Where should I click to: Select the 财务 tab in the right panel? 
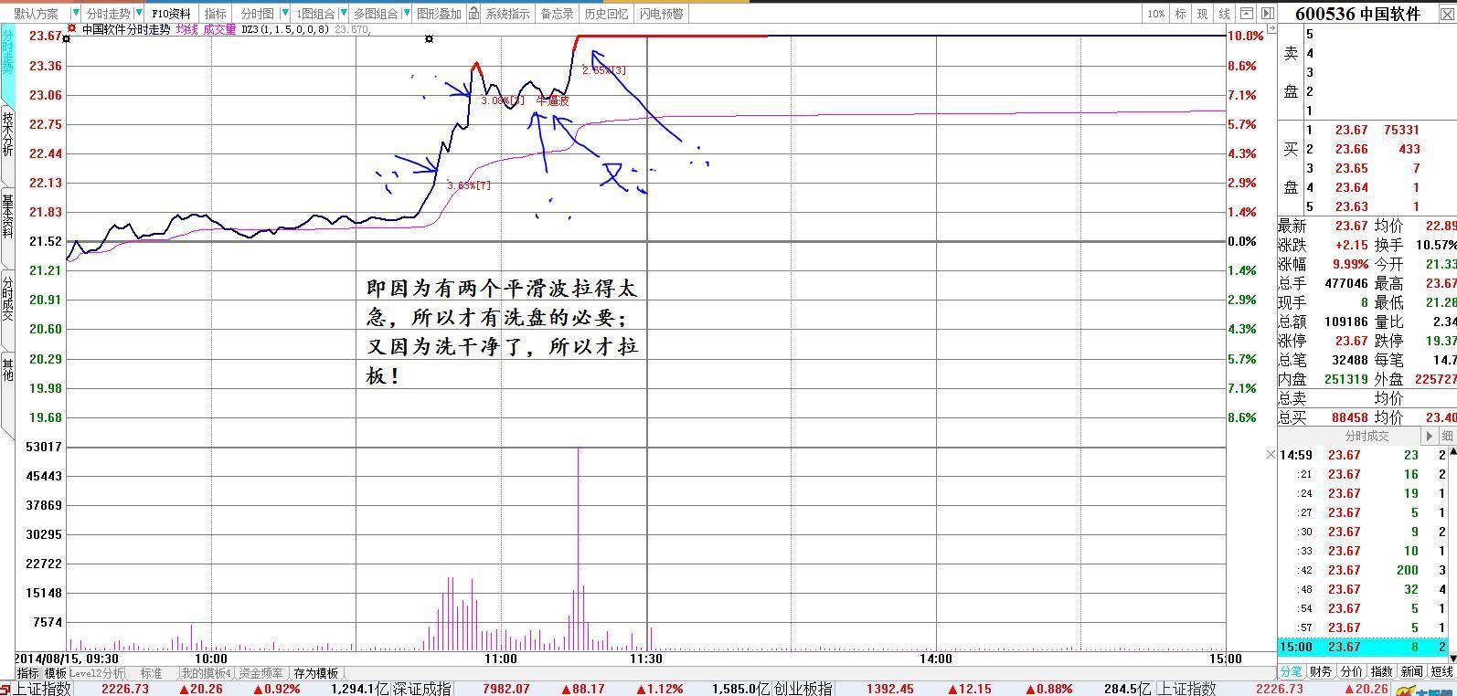[x=1321, y=671]
